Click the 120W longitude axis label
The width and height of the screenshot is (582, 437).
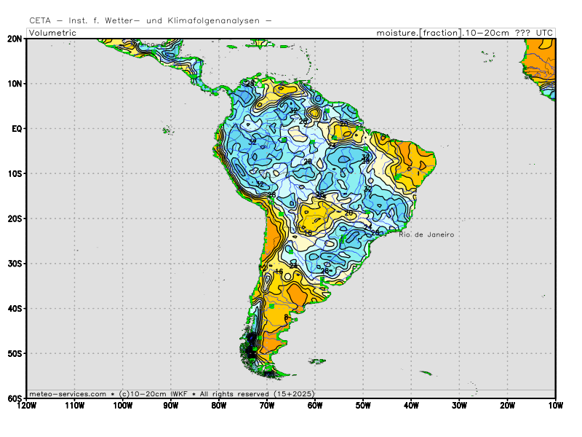point(27,405)
